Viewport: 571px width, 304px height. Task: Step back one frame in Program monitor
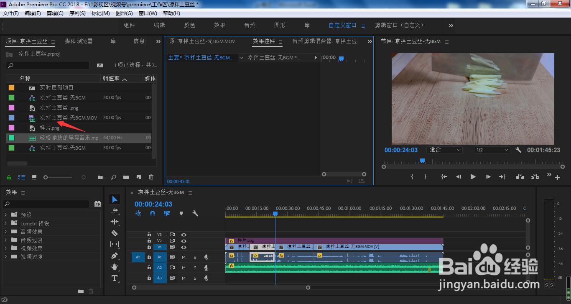coord(459,177)
